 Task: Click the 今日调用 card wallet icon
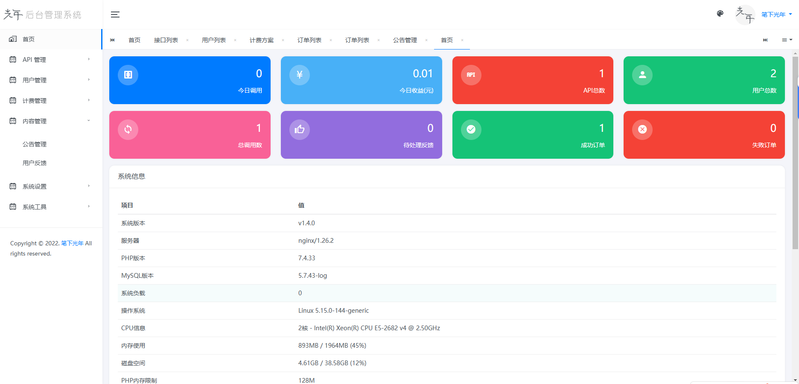pyautogui.click(x=128, y=75)
